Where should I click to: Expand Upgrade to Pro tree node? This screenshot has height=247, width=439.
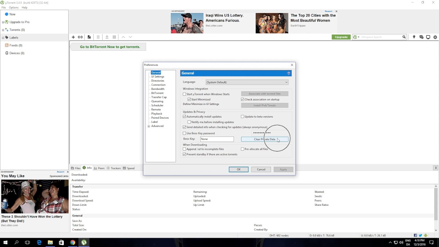point(3,22)
